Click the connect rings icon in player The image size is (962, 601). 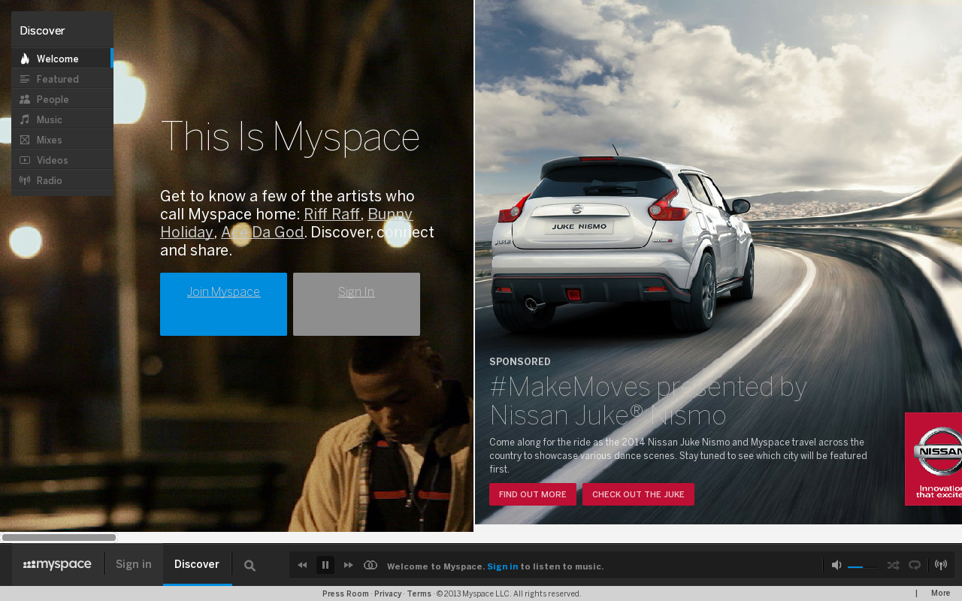point(371,565)
